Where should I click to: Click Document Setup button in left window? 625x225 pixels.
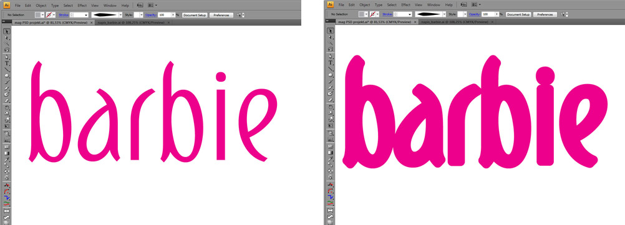[x=195, y=15]
